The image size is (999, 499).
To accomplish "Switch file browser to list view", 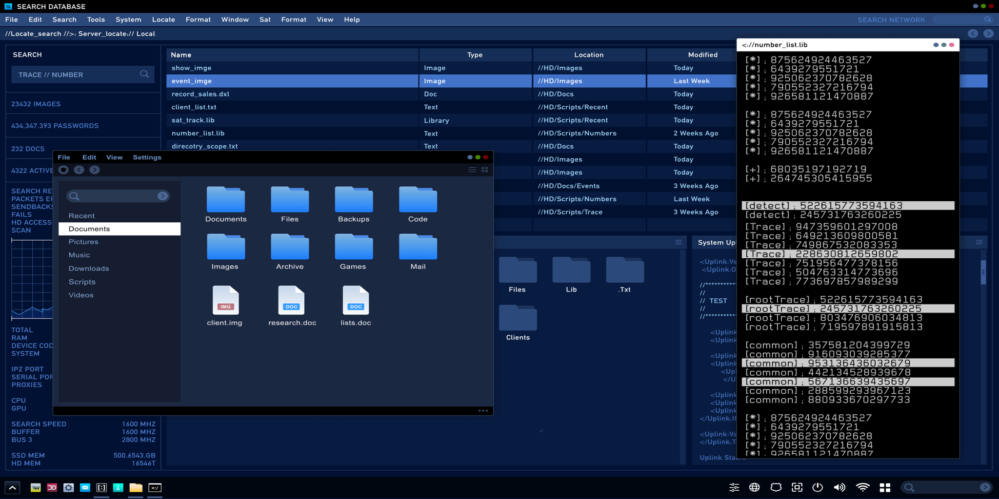I will tap(472, 170).
